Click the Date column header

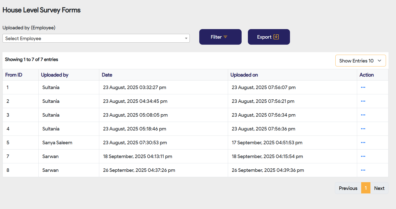click(x=107, y=75)
